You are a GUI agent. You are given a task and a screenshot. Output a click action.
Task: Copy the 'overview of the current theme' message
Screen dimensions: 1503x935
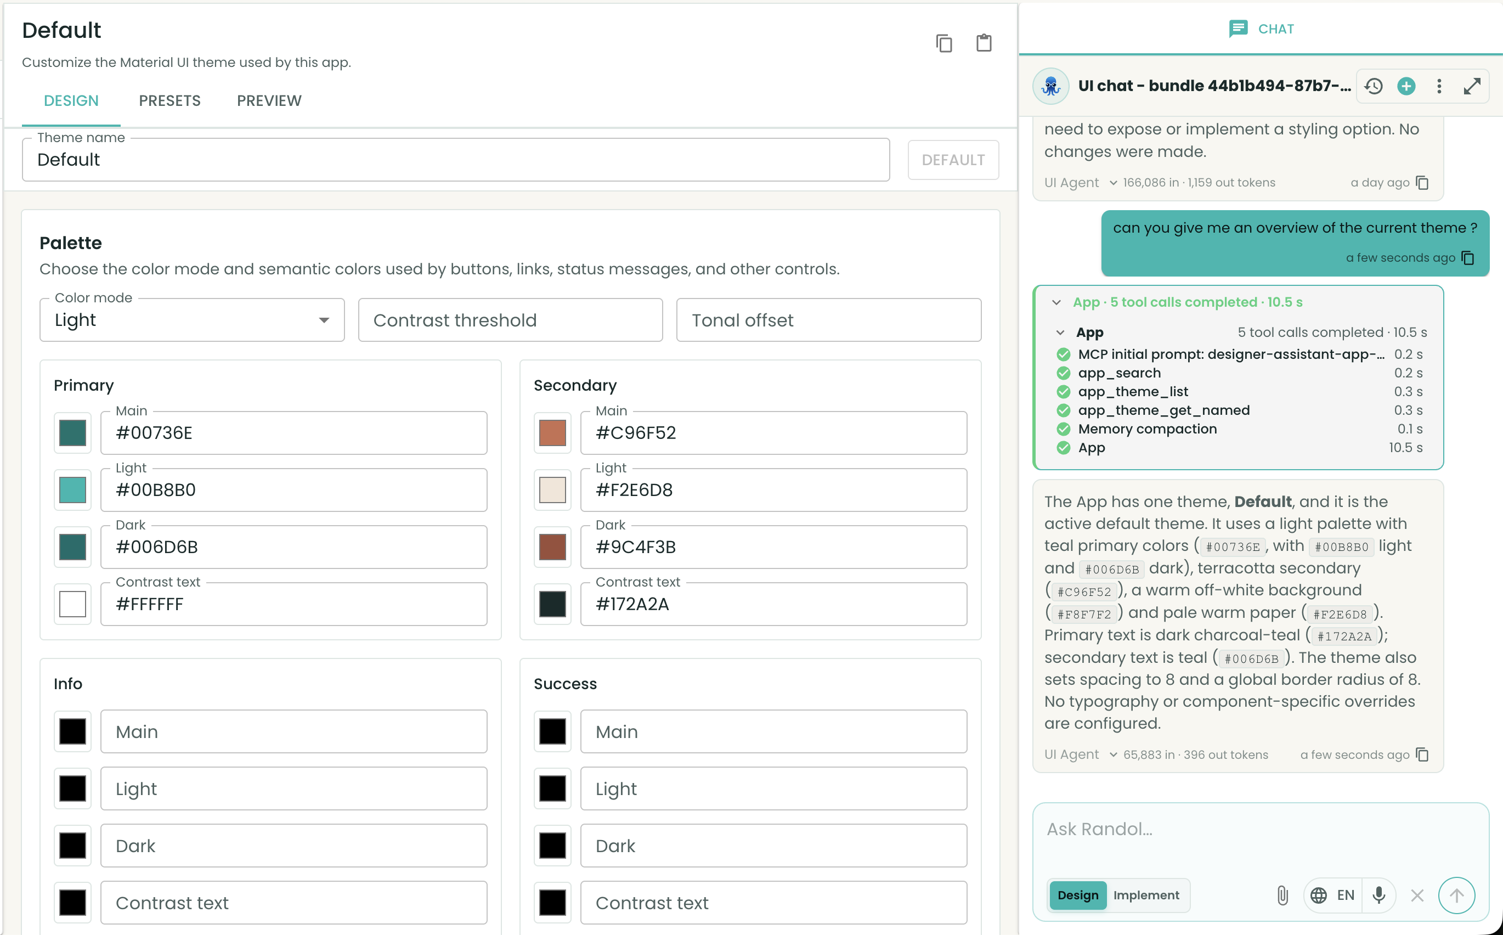(x=1468, y=258)
